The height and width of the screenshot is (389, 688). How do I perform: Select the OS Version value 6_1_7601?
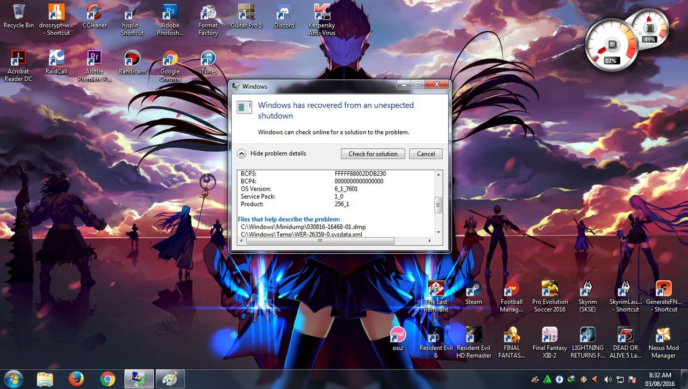pos(346,189)
